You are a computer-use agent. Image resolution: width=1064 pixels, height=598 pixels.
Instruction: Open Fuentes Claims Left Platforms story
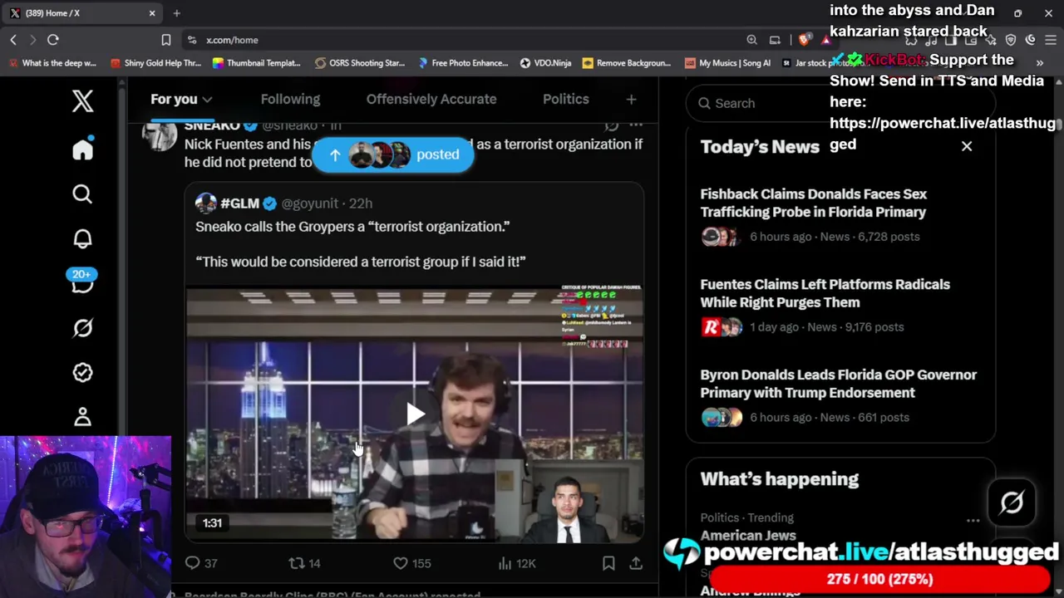(x=825, y=293)
